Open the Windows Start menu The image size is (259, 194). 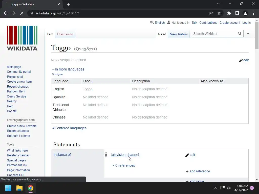8,188
